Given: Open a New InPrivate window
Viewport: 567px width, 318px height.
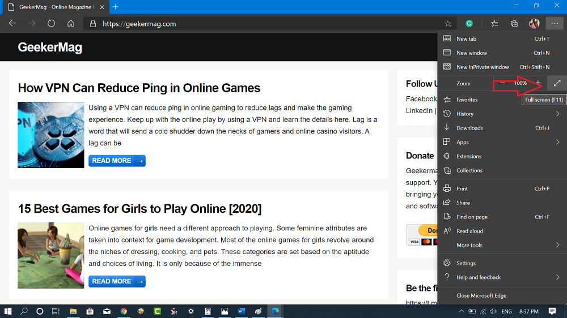Looking at the screenshot, I should click(502, 67).
